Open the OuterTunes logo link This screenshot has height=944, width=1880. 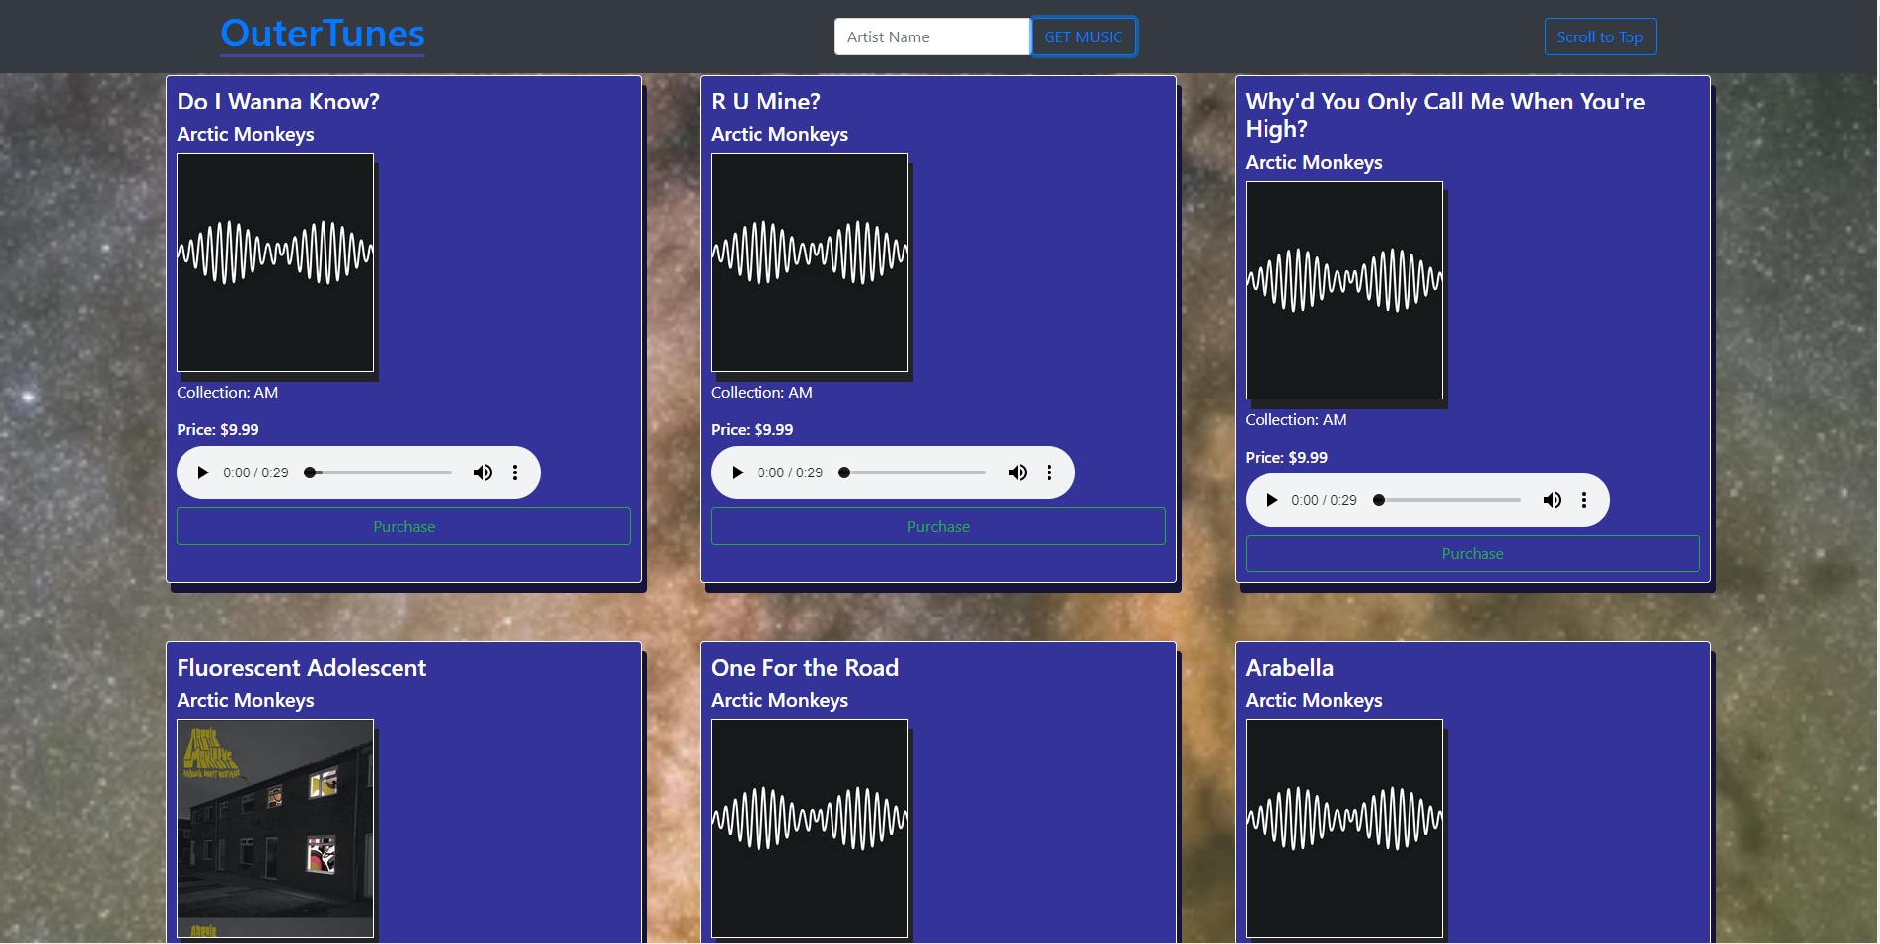tap(323, 34)
